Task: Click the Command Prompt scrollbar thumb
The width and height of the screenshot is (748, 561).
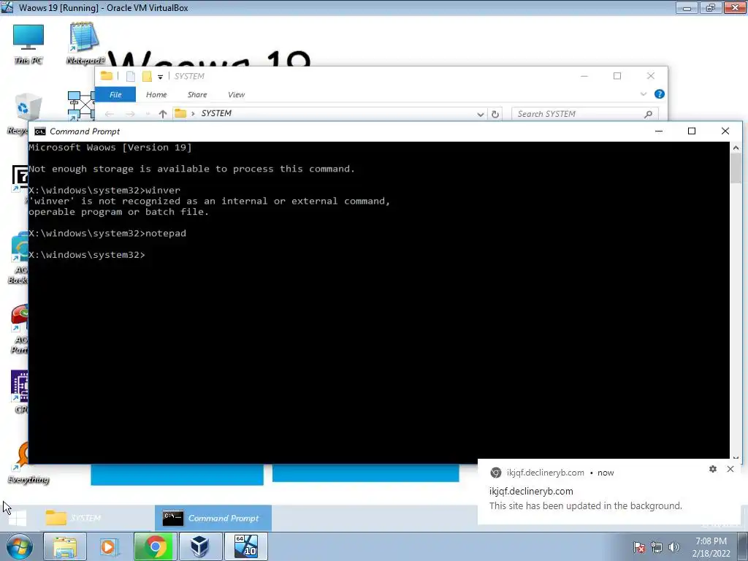Action: 736,169
